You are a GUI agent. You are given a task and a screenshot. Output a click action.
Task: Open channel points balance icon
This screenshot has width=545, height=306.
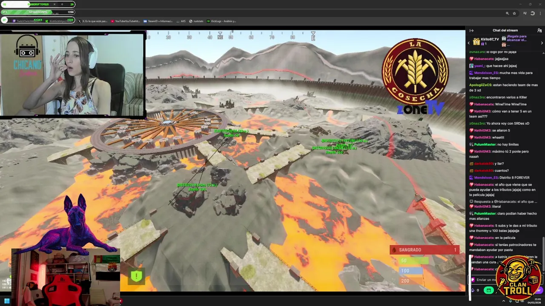click(x=473, y=290)
